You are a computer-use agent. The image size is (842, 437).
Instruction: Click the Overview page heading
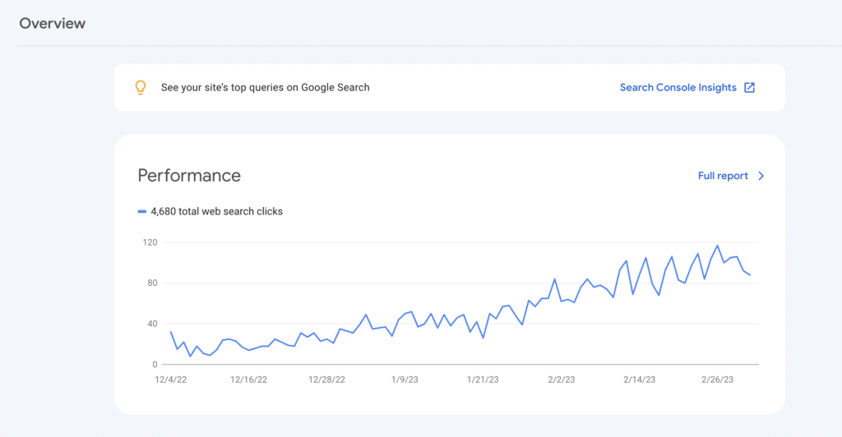coord(53,23)
